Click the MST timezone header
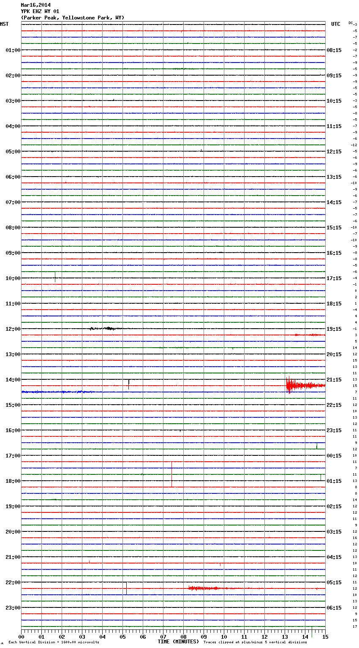This screenshot has height=648, width=359. click(x=4, y=24)
